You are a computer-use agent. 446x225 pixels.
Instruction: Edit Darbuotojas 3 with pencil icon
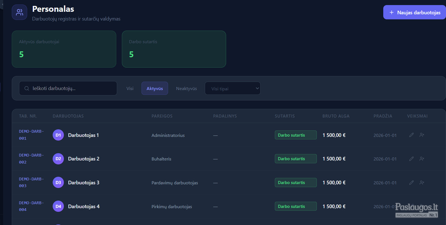[x=411, y=182]
